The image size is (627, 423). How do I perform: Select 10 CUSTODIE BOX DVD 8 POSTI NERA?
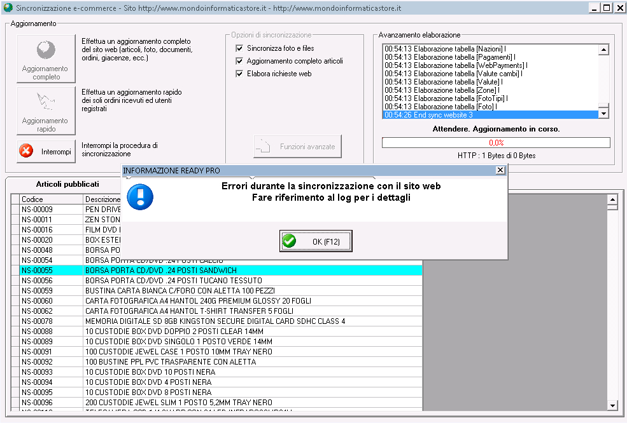pyautogui.click(x=221, y=393)
